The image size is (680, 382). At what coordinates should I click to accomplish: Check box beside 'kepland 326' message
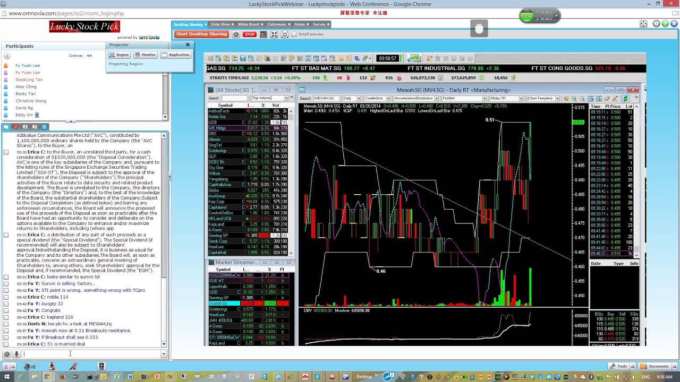coord(6,317)
